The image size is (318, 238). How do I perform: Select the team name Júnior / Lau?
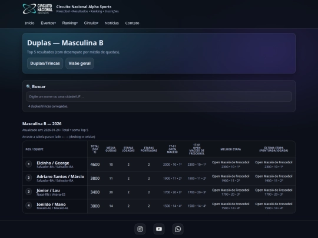pyautogui.click(x=48, y=190)
